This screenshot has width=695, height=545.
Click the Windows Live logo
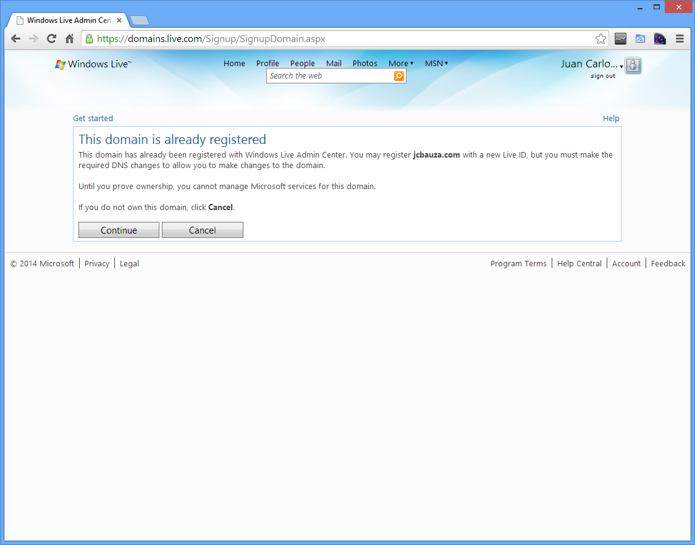[x=93, y=64]
